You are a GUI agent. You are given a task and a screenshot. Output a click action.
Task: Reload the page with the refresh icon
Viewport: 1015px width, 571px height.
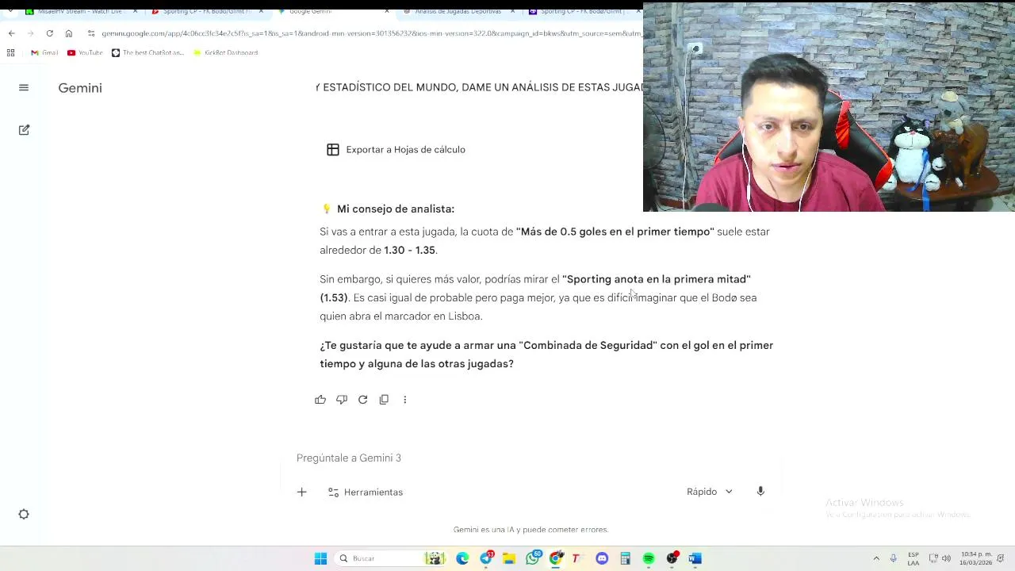tap(49, 33)
